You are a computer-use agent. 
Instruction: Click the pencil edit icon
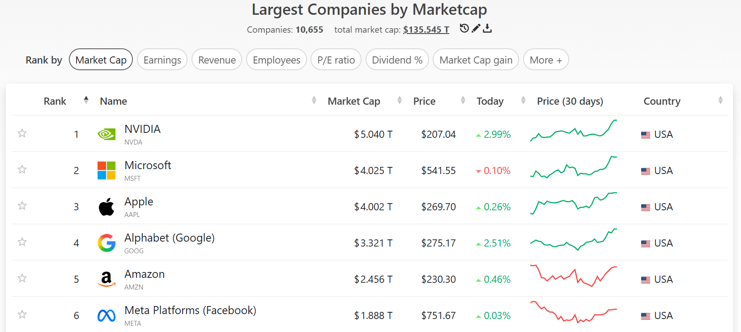pyautogui.click(x=476, y=29)
